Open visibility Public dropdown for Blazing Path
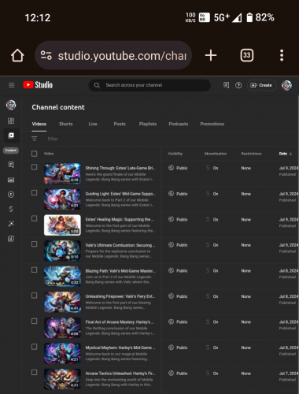299x394 pixels. click(178, 270)
